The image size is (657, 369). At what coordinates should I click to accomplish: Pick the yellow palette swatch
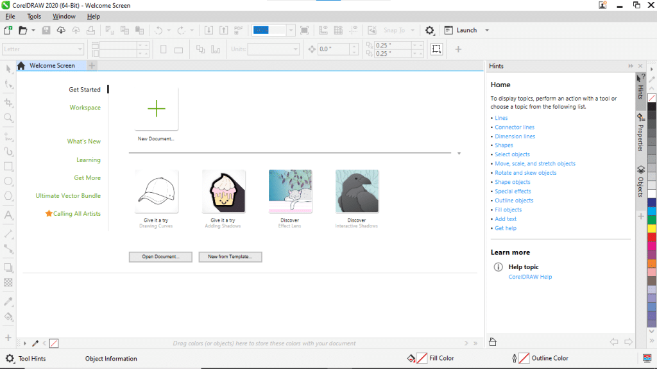(652, 229)
